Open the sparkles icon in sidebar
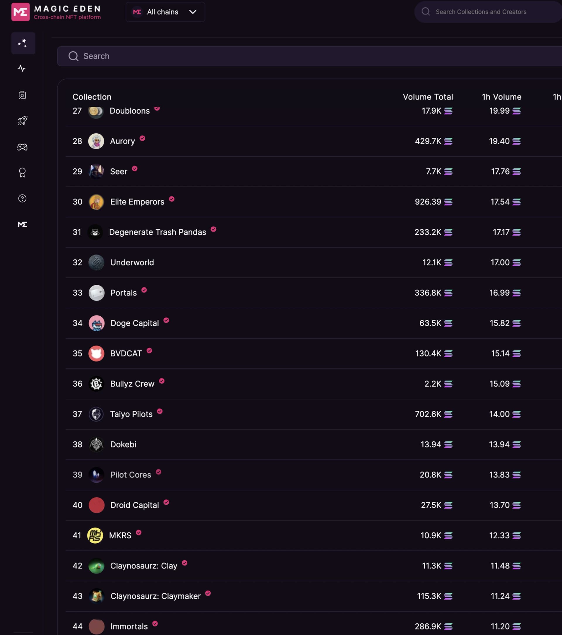This screenshot has height=635, width=562. click(x=23, y=43)
